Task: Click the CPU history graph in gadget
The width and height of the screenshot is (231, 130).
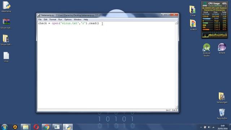Action: click(214, 35)
